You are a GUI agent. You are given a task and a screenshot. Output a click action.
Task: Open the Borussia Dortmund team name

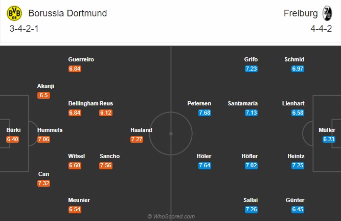(x=67, y=13)
